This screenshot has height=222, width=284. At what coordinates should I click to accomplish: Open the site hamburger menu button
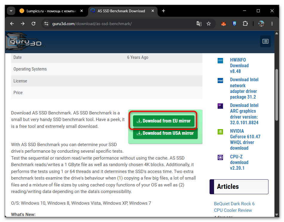coord(265,41)
